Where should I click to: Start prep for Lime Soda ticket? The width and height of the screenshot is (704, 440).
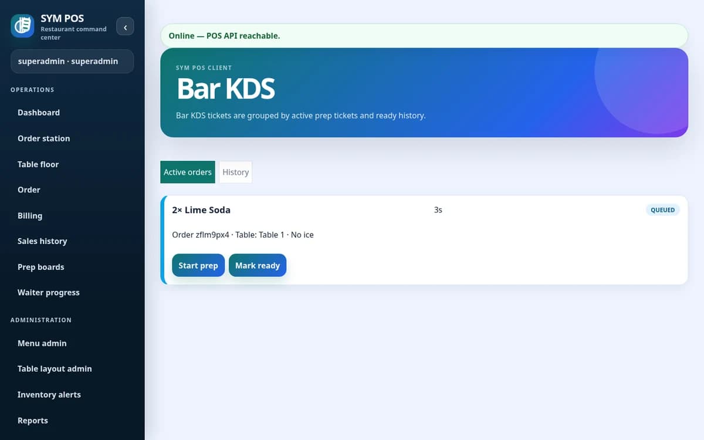(x=198, y=265)
